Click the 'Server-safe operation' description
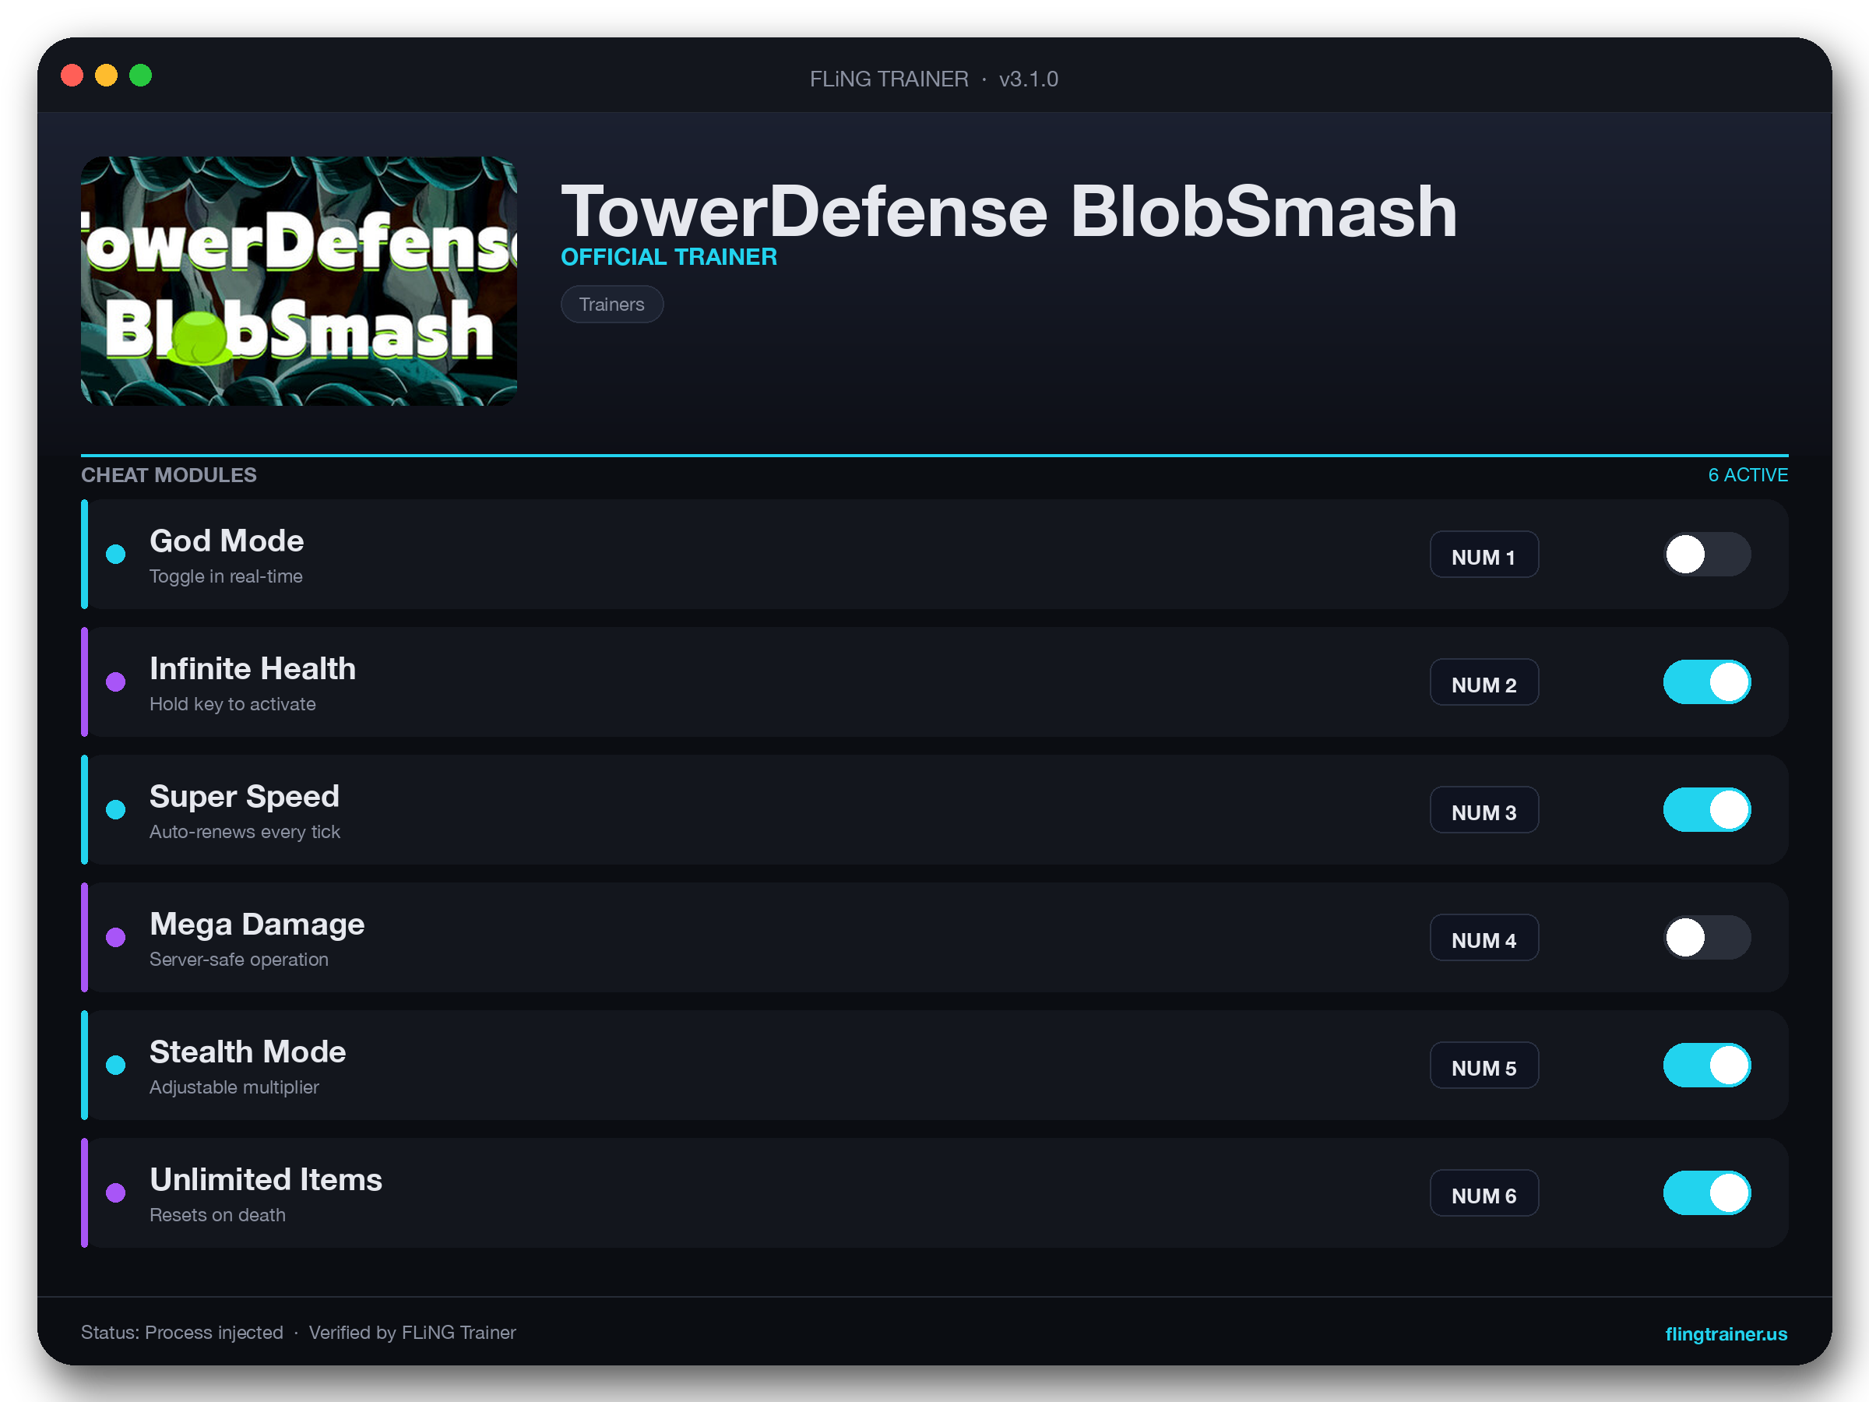 239,959
